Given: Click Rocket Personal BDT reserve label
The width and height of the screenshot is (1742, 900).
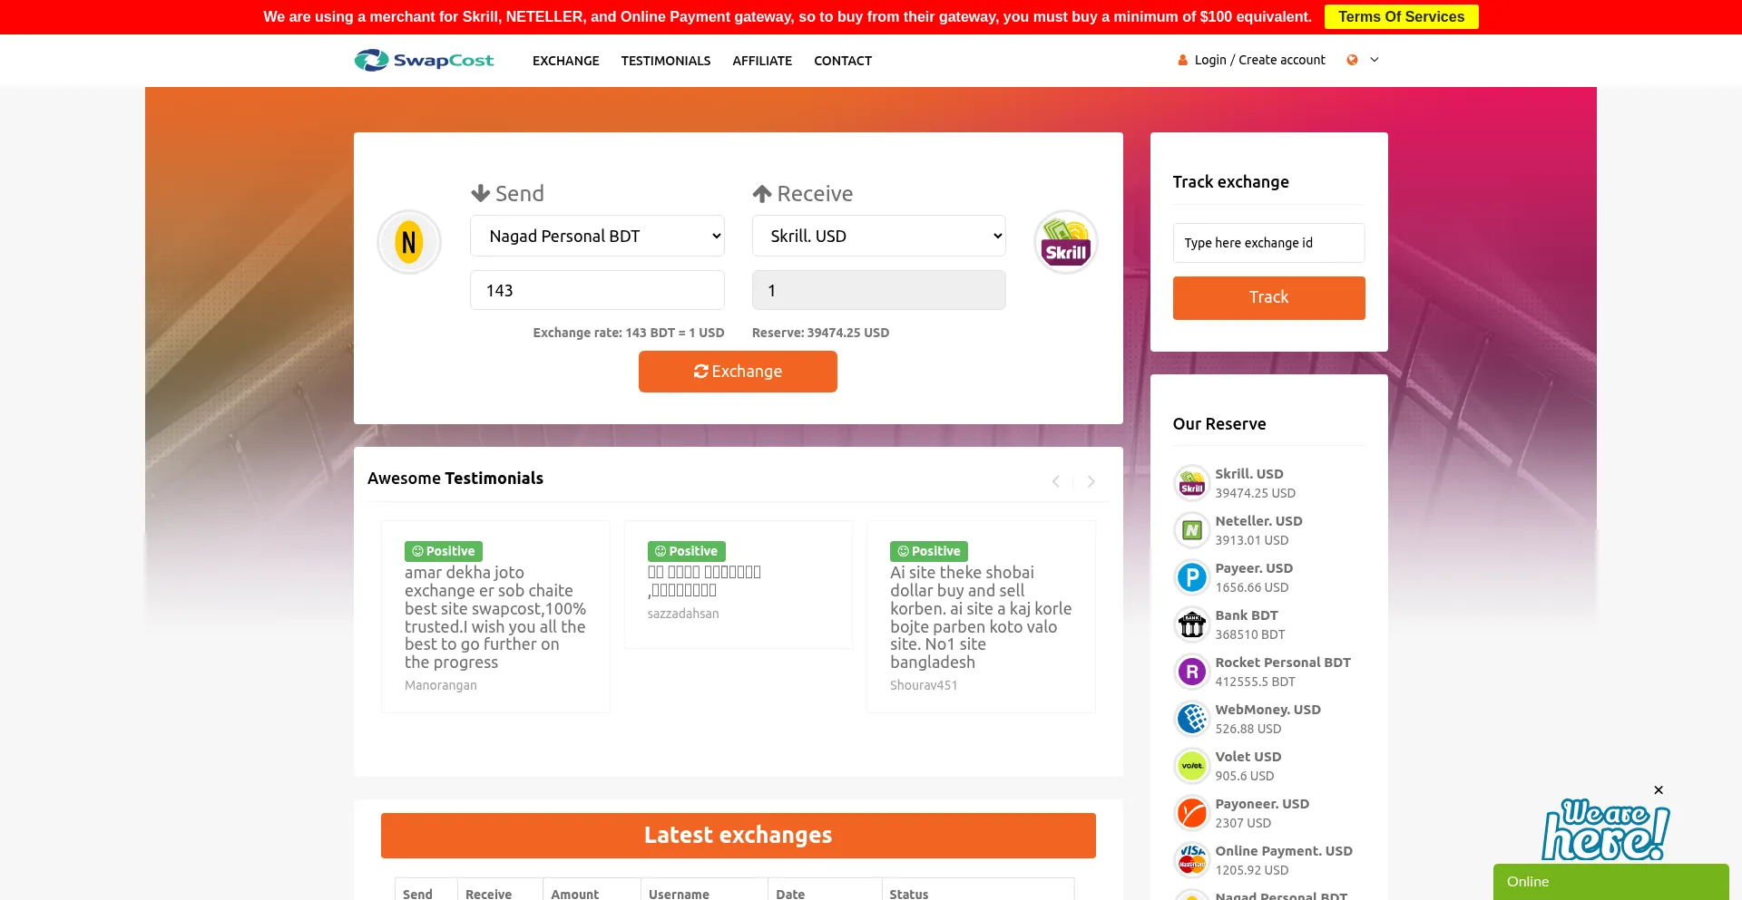Looking at the screenshot, I should click(x=1283, y=663).
